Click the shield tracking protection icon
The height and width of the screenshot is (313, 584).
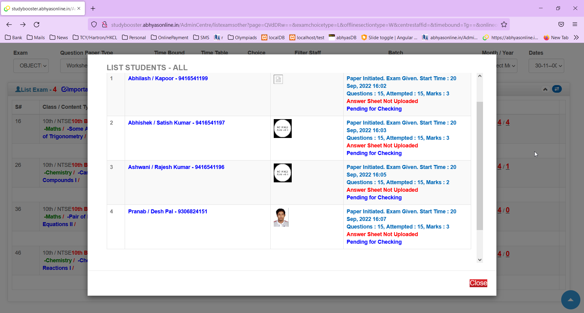coord(94,25)
